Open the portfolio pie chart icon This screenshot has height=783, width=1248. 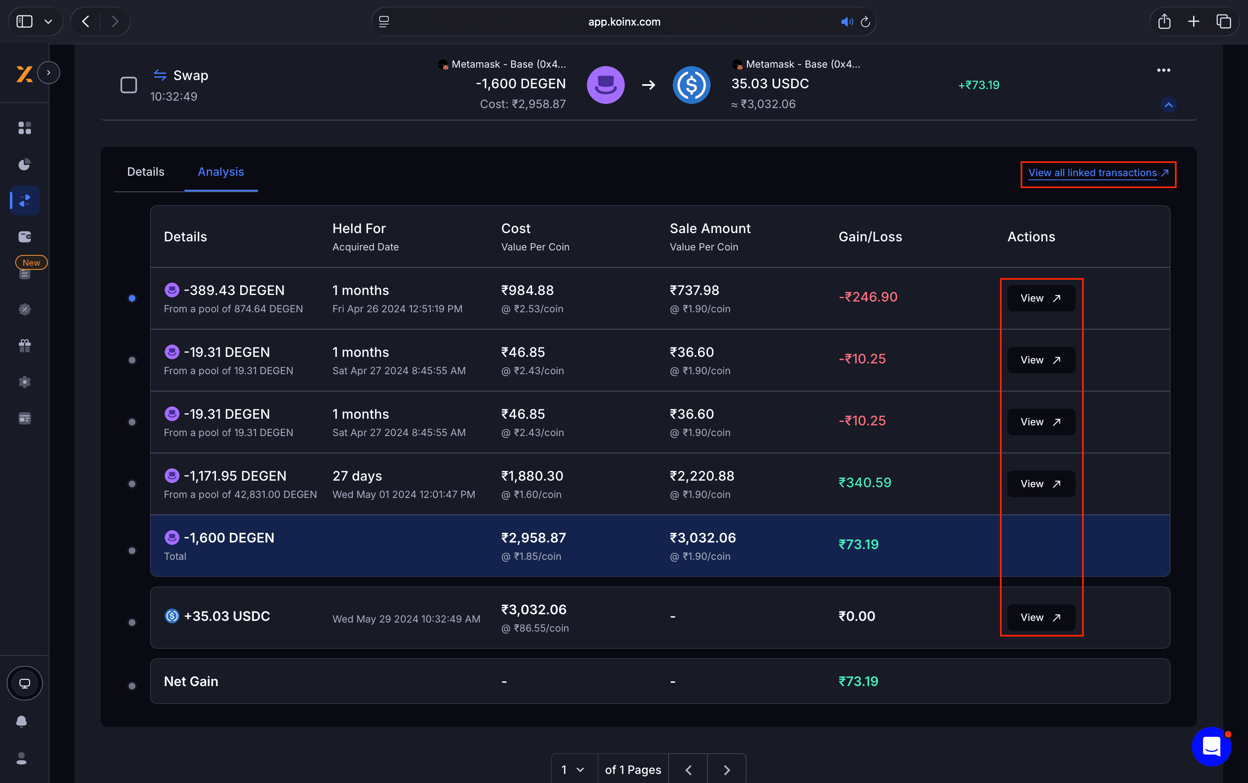point(24,164)
